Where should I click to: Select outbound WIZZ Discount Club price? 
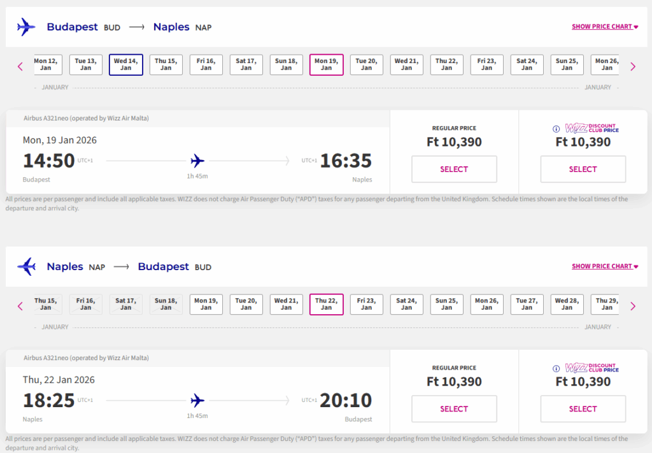point(583,169)
